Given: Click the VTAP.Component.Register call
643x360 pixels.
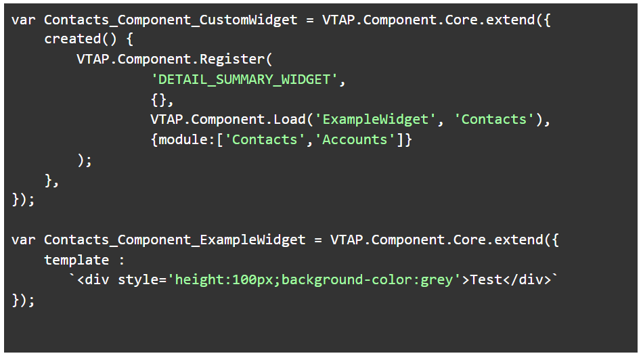Looking at the screenshot, I should point(175,59).
